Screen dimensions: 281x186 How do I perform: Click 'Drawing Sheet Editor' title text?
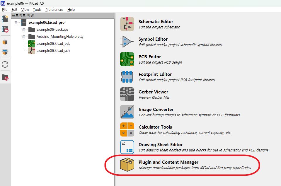tap(161, 145)
